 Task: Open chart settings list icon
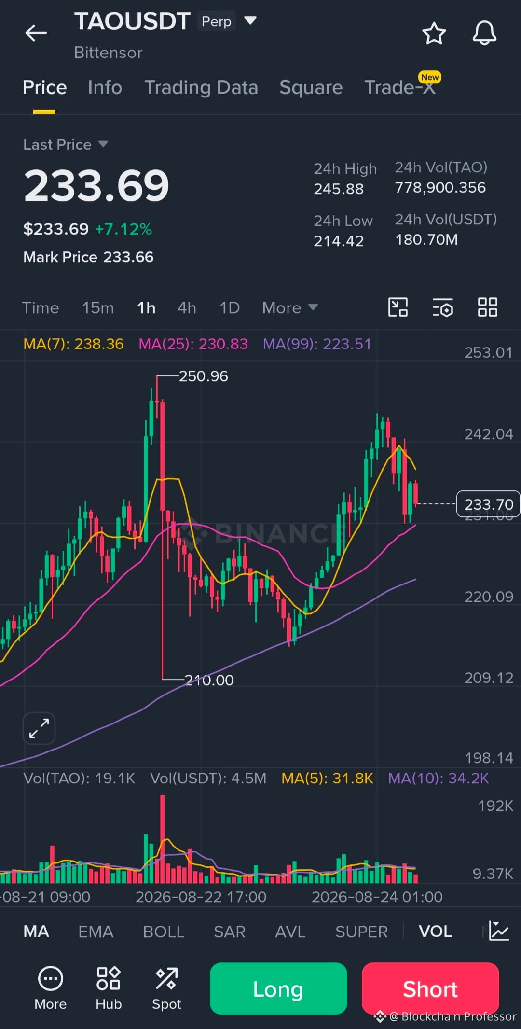point(442,307)
